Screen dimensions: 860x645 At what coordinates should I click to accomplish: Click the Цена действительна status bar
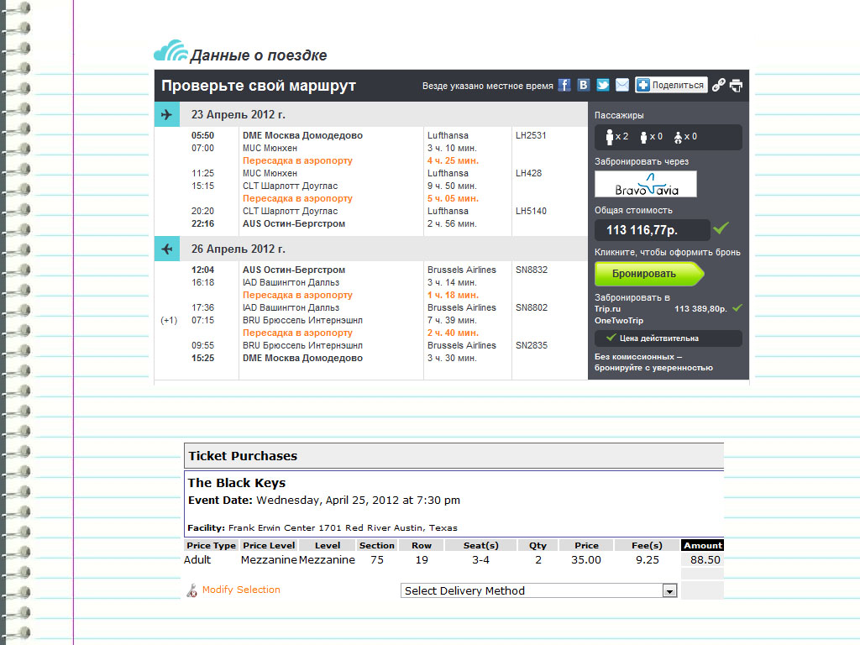(x=668, y=338)
